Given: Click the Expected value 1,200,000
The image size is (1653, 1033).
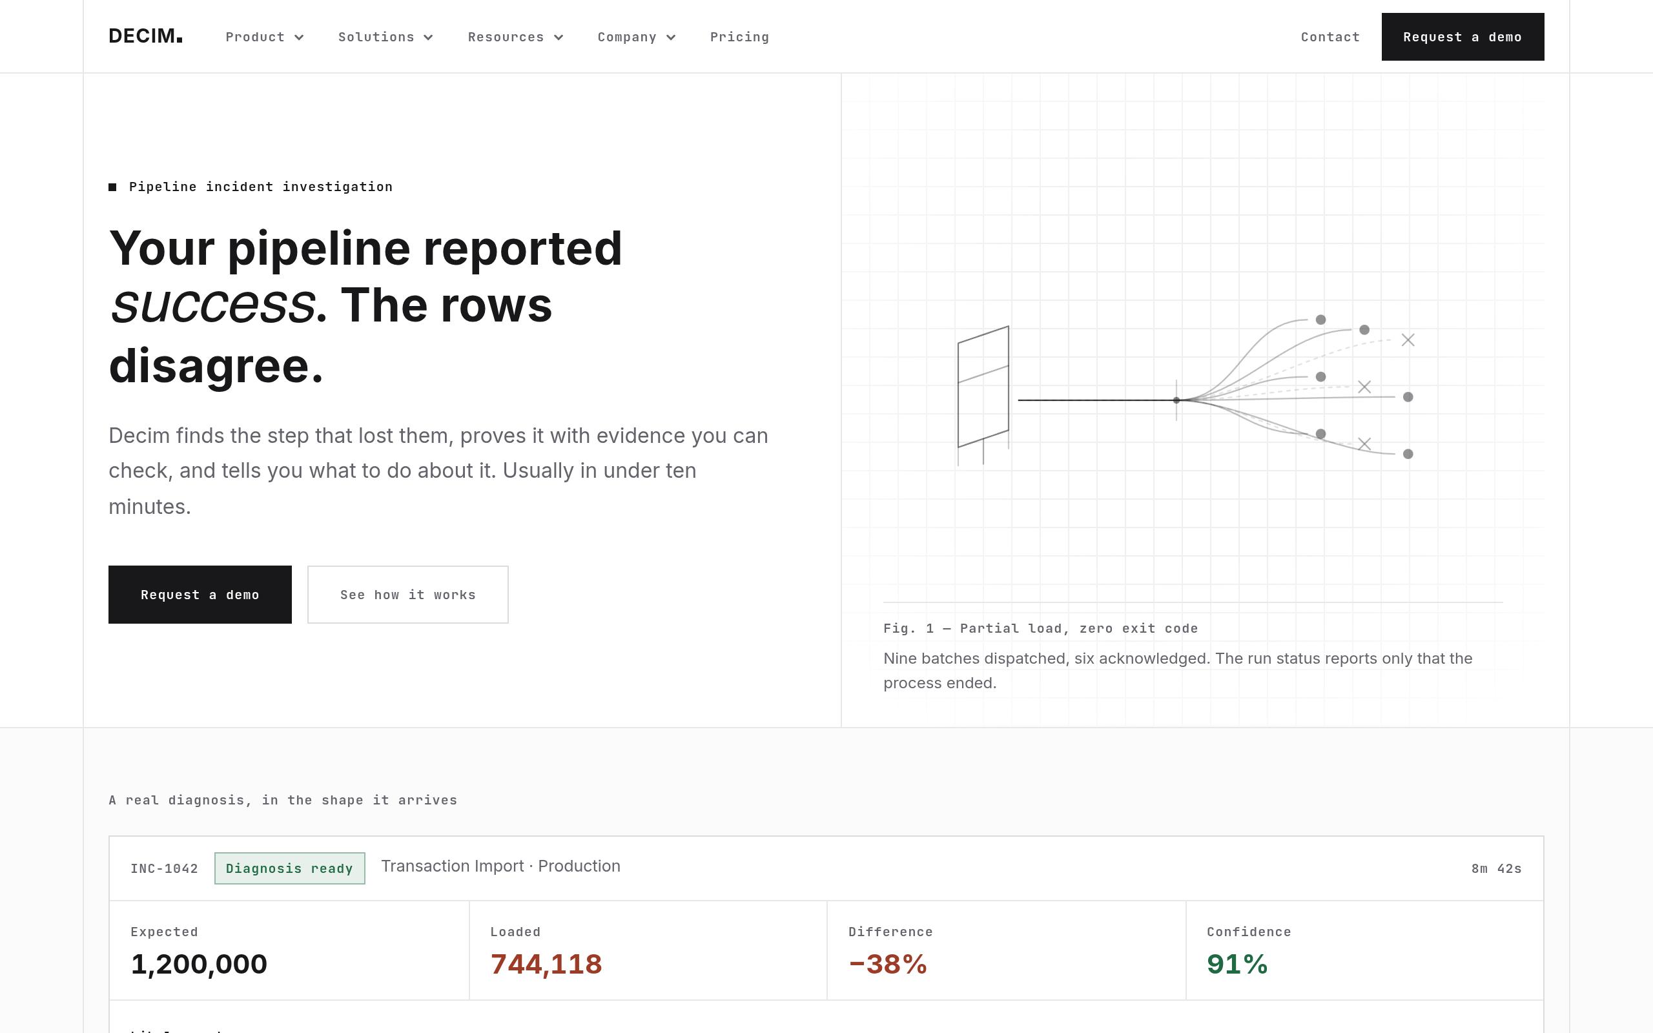Looking at the screenshot, I should click(199, 964).
